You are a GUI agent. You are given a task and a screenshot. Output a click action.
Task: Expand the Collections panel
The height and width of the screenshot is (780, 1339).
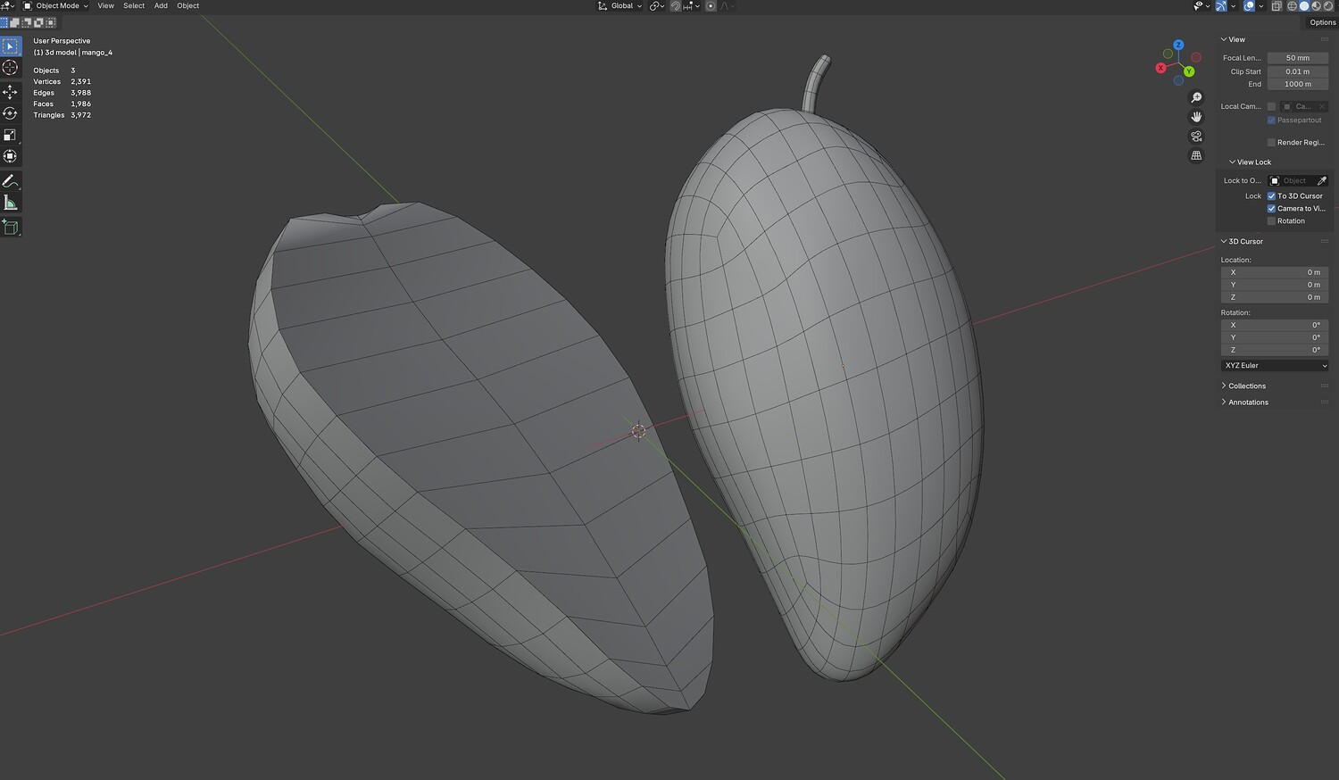[1224, 386]
